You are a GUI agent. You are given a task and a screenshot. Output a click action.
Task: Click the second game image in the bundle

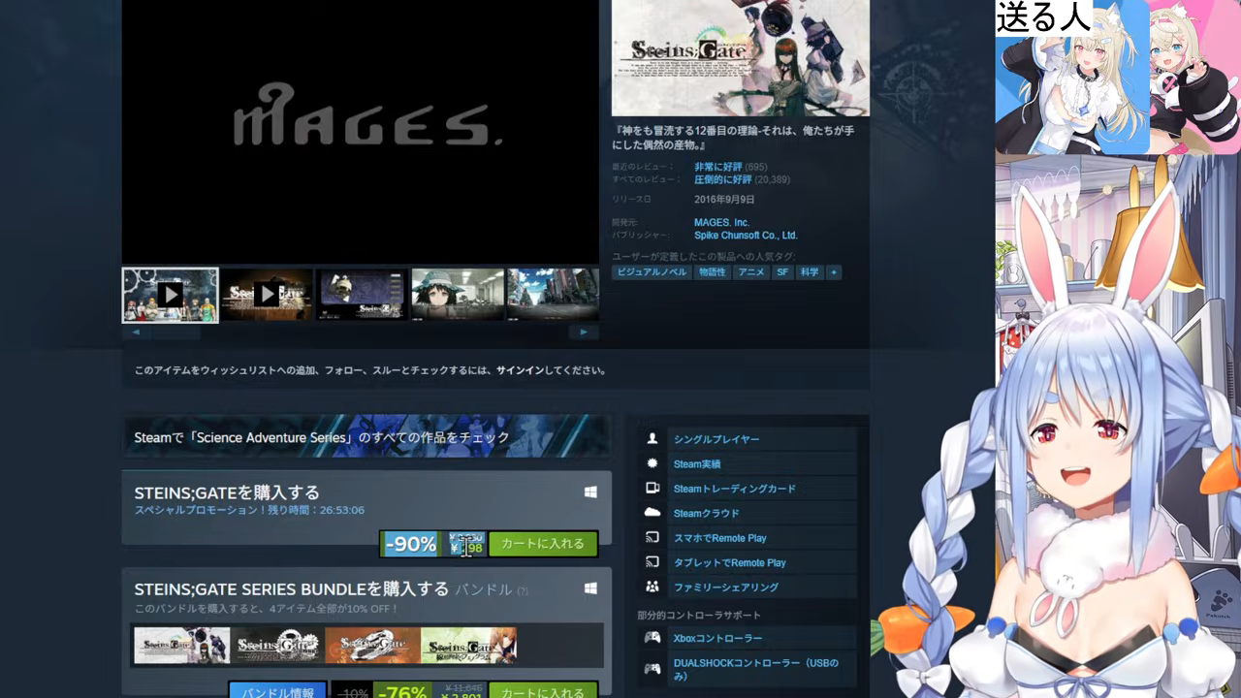277,646
